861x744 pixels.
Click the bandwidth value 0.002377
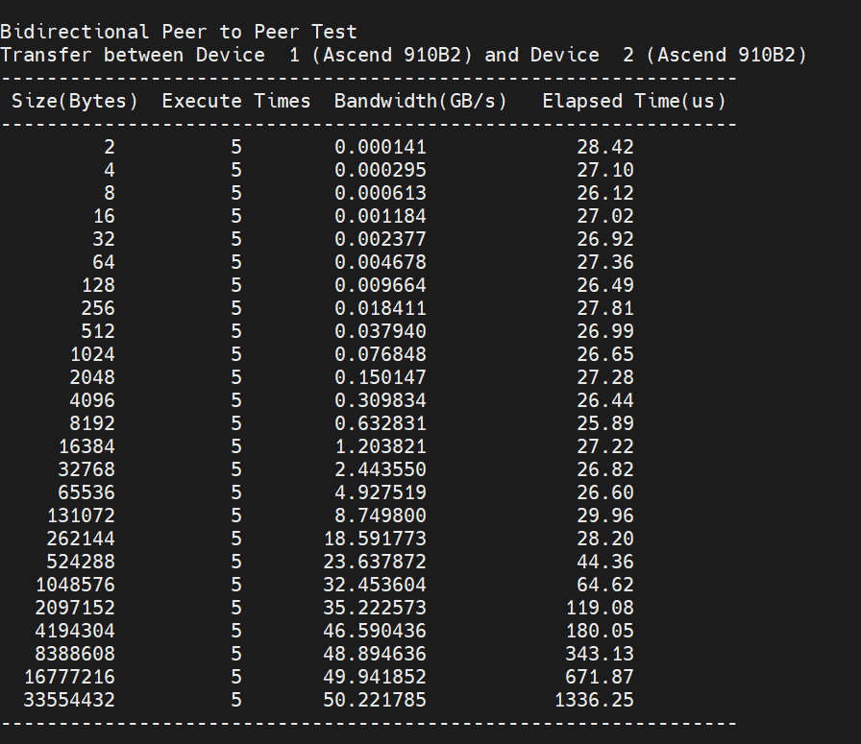point(380,239)
